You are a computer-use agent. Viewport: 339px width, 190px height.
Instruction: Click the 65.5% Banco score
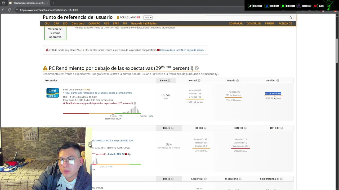[166, 95]
